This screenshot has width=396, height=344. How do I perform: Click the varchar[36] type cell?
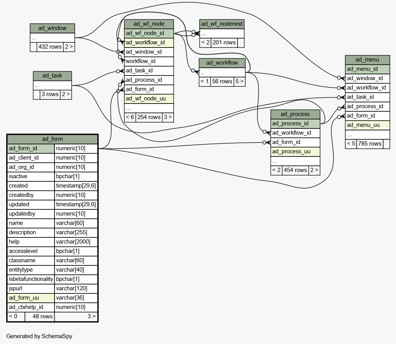click(x=76, y=298)
